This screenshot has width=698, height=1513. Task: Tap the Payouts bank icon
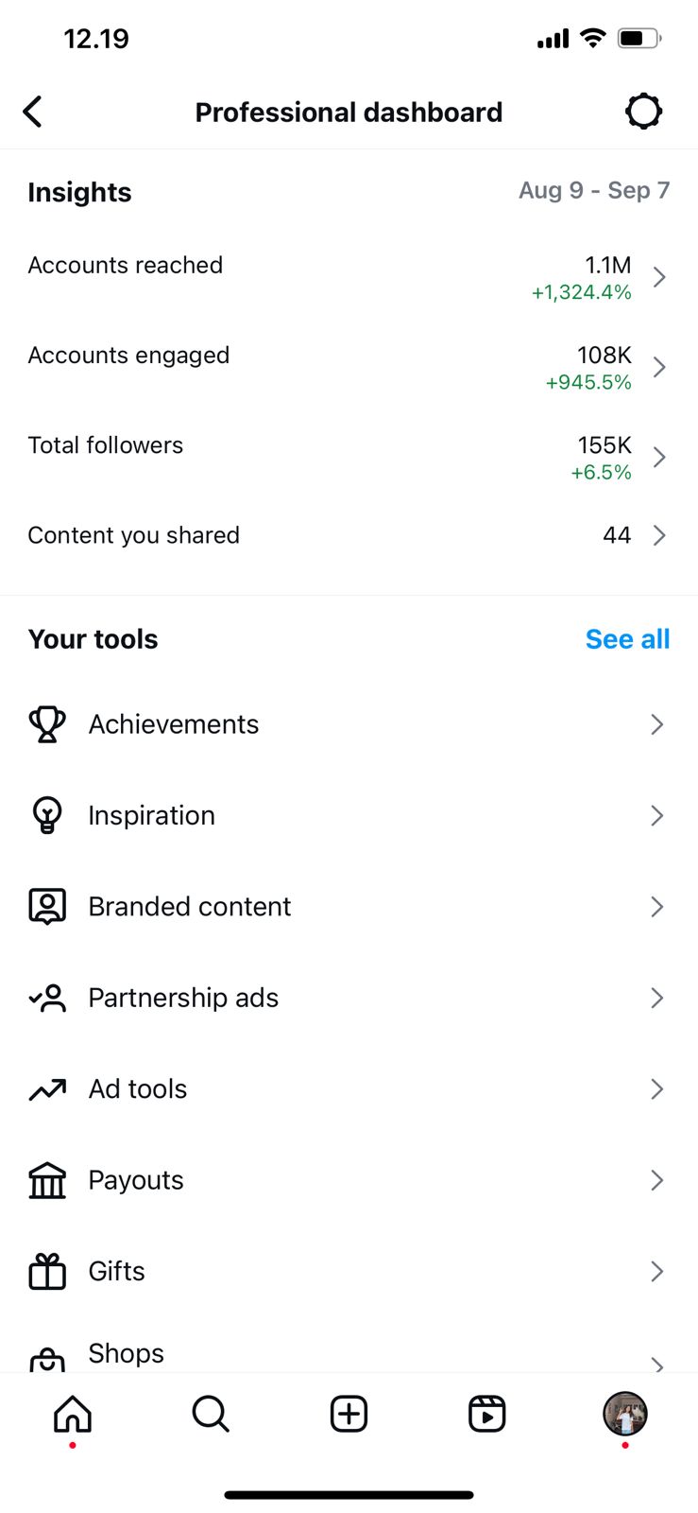click(47, 1180)
